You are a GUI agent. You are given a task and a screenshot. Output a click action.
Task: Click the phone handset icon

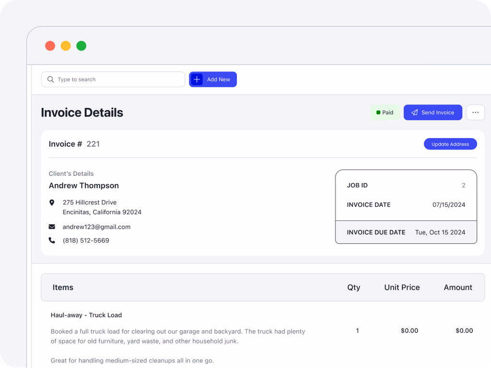pos(52,241)
